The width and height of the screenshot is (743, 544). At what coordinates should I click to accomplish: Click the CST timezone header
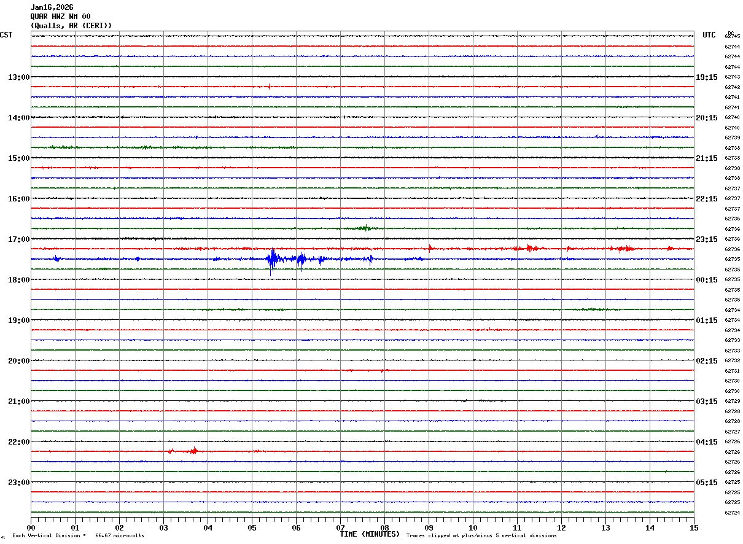point(6,35)
